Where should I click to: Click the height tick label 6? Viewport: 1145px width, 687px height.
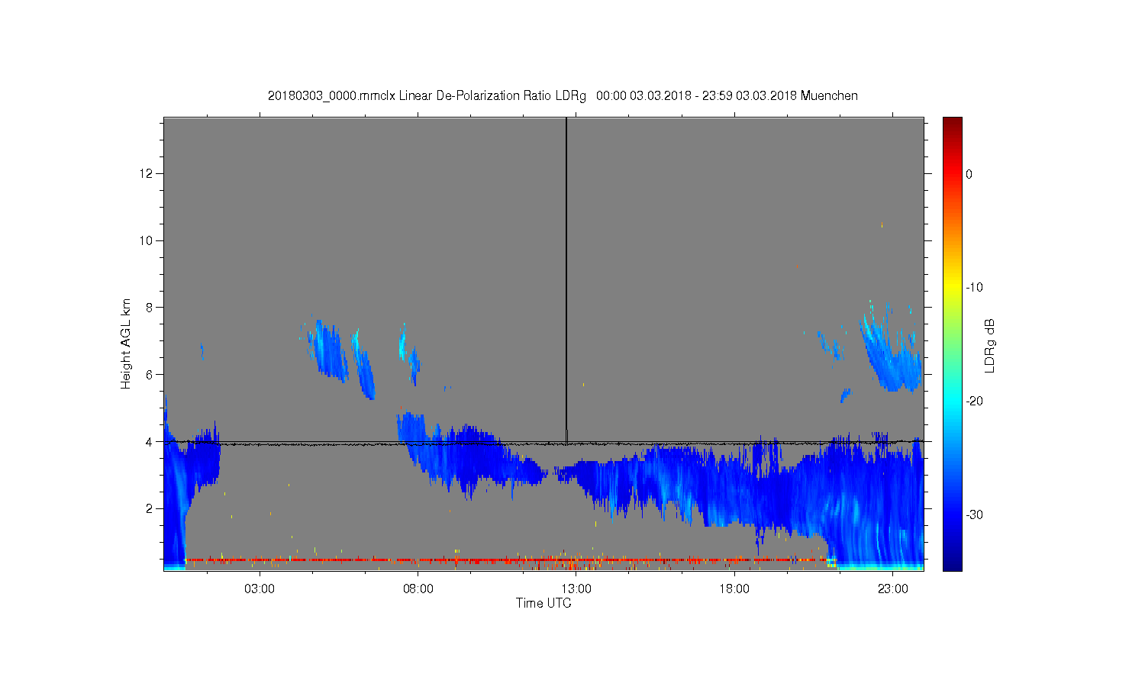(150, 375)
